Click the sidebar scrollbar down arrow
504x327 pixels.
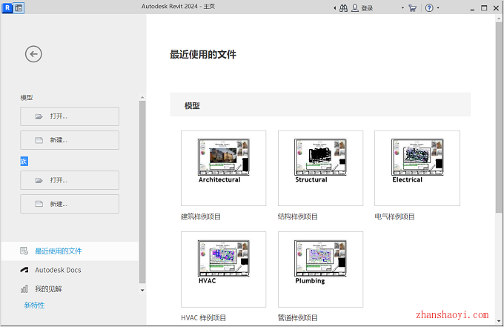(142, 291)
